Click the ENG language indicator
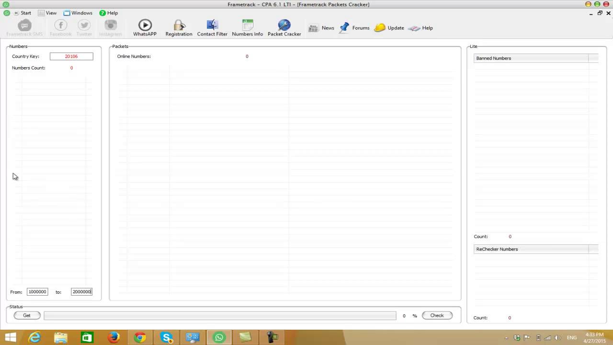The image size is (613, 345). pyautogui.click(x=572, y=338)
